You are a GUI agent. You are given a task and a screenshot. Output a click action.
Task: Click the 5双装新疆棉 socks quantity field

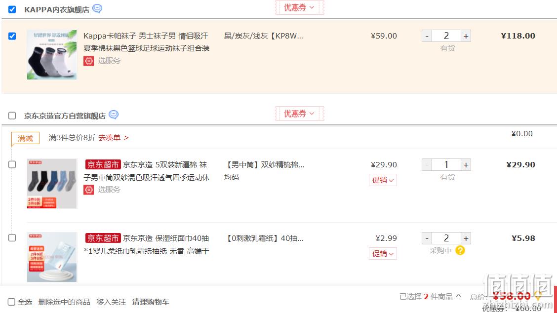[446, 164]
